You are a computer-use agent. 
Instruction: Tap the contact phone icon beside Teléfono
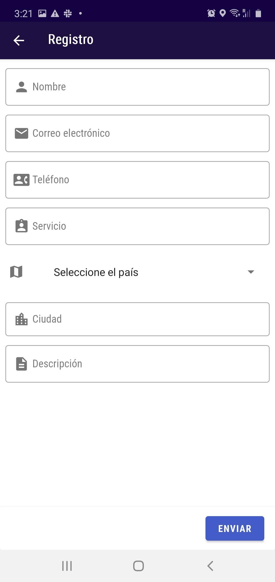click(21, 180)
